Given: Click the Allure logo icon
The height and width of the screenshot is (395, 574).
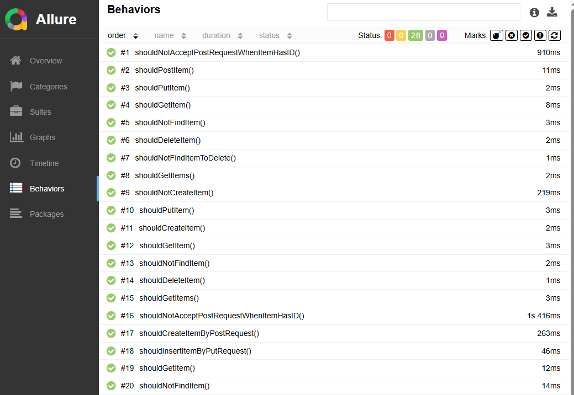Looking at the screenshot, I should coord(17,19).
